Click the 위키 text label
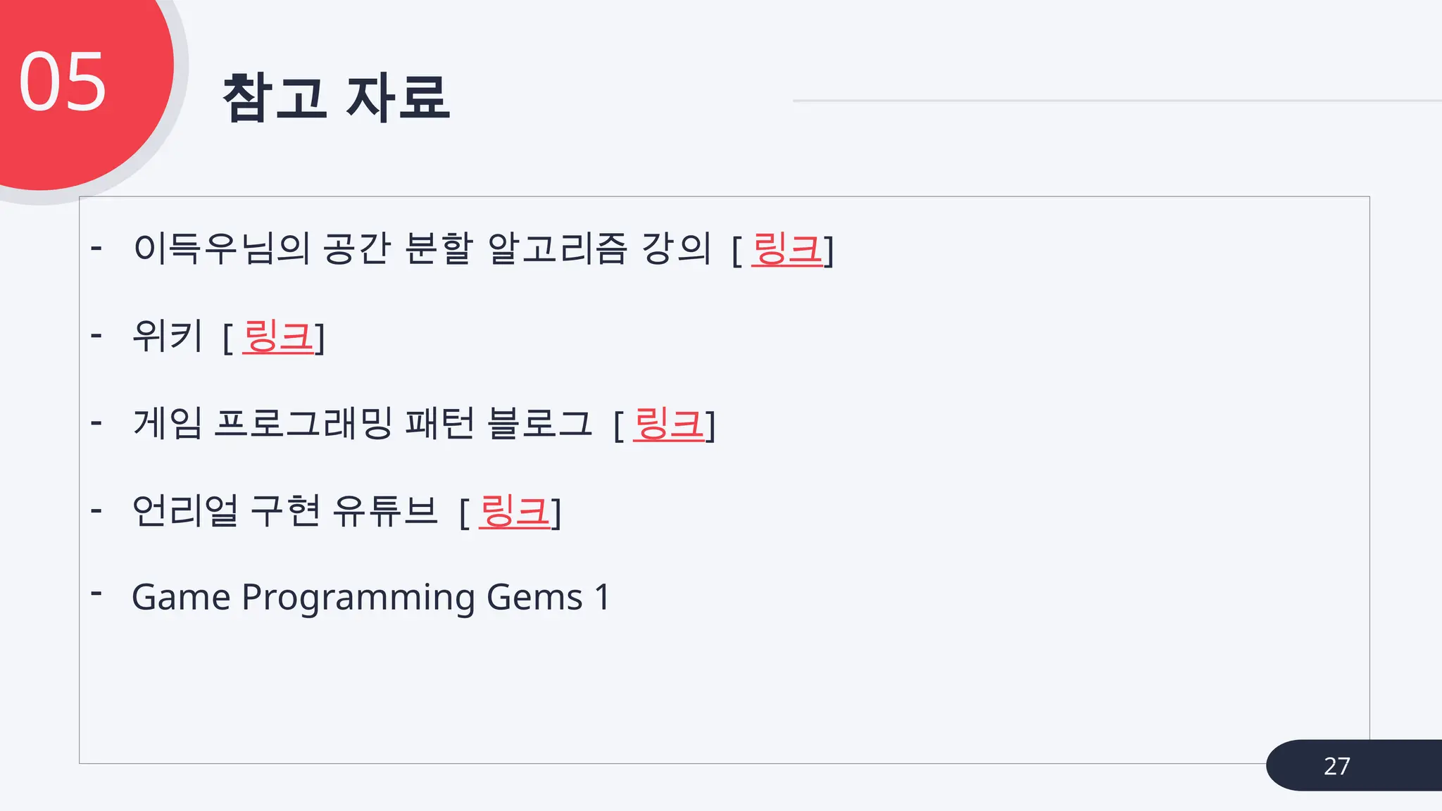 tap(168, 337)
